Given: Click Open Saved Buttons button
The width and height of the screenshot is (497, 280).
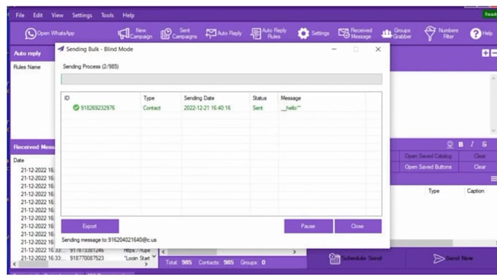Looking at the screenshot, I should [x=428, y=167].
